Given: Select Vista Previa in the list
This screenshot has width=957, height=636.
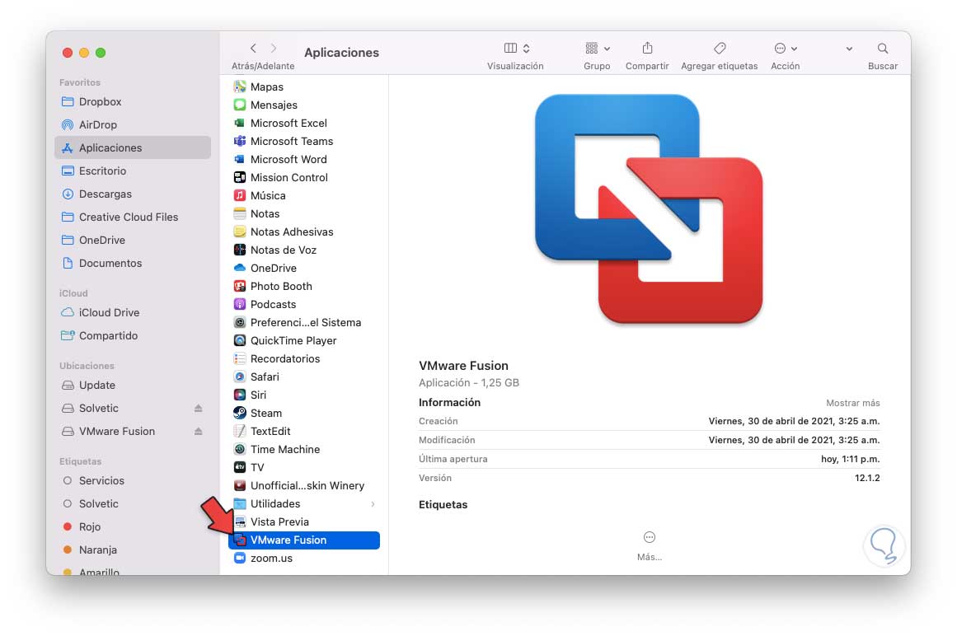Looking at the screenshot, I should [304, 522].
